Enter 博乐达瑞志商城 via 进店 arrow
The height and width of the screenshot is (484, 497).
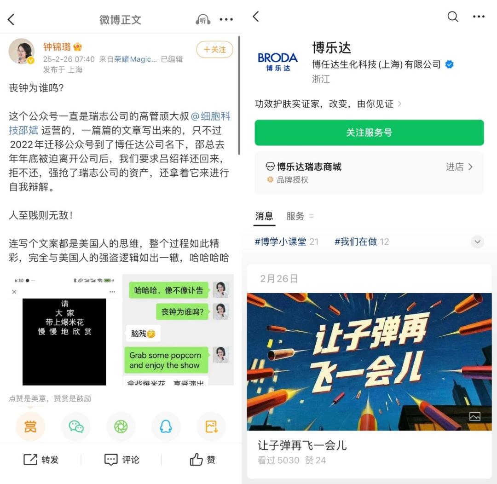[460, 167]
